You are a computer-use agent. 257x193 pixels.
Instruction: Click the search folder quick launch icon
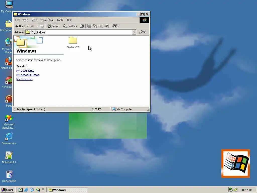[x=38, y=190]
